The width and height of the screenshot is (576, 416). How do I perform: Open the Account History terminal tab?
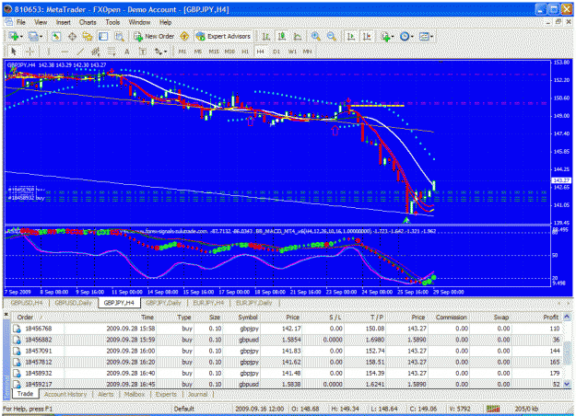65,394
